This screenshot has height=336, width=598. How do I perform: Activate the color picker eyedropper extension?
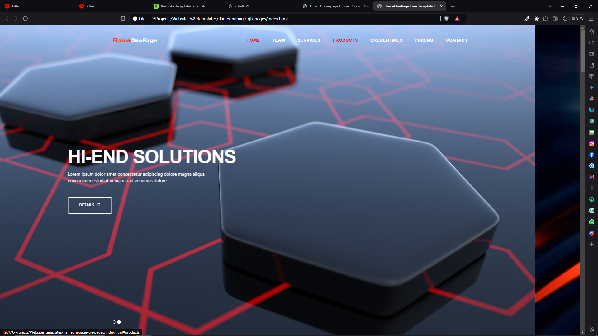tap(527, 19)
